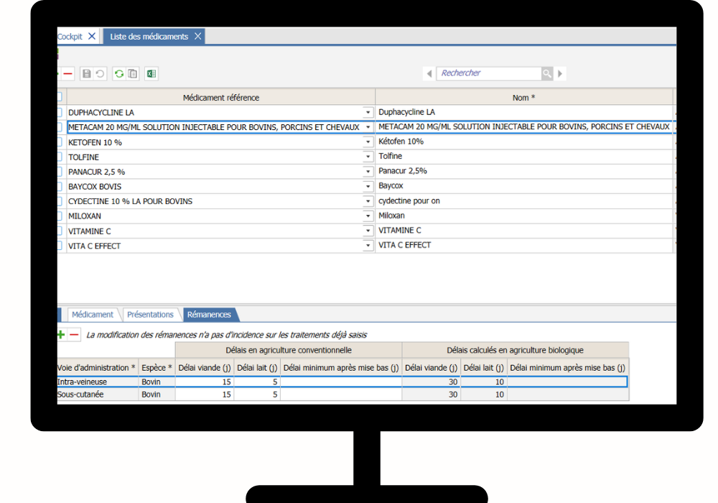
Task: Select the Rémanences tab
Action: click(209, 315)
